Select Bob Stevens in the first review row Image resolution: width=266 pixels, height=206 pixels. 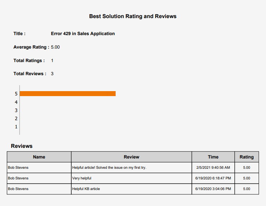(x=18, y=168)
